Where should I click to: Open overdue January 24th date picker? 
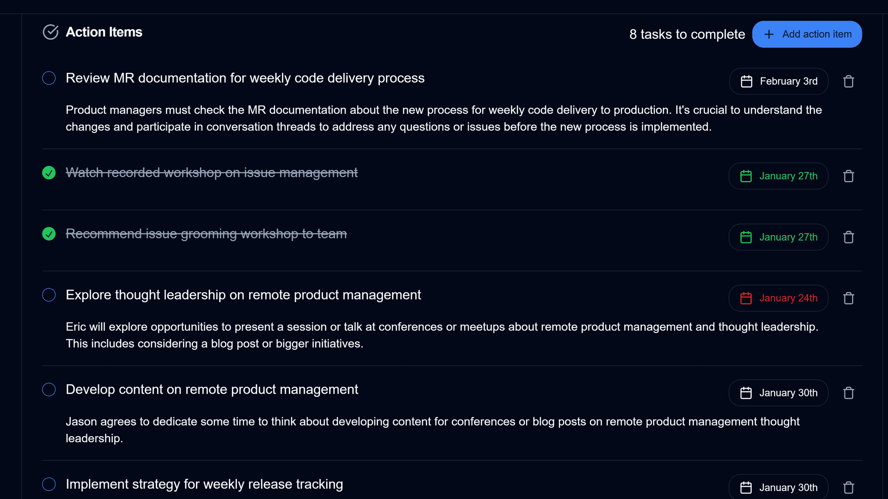tap(778, 298)
